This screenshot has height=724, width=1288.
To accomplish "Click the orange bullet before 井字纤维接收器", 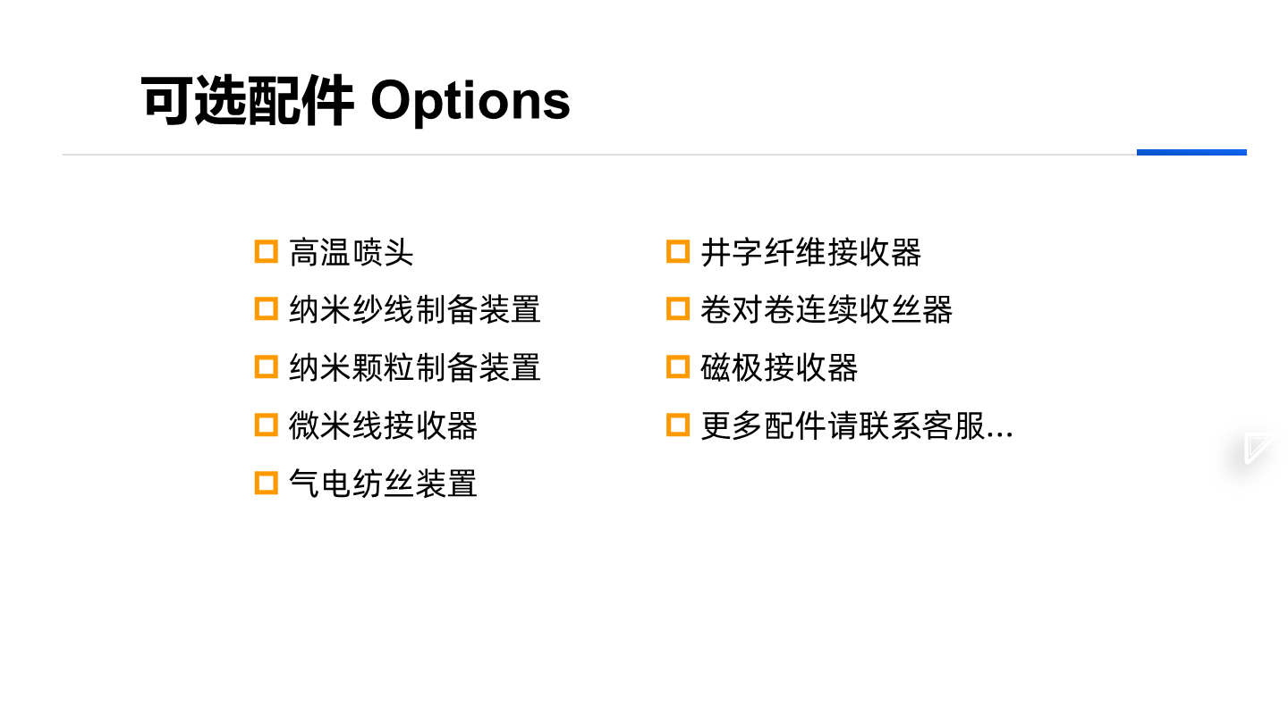I will [x=677, y=251].
